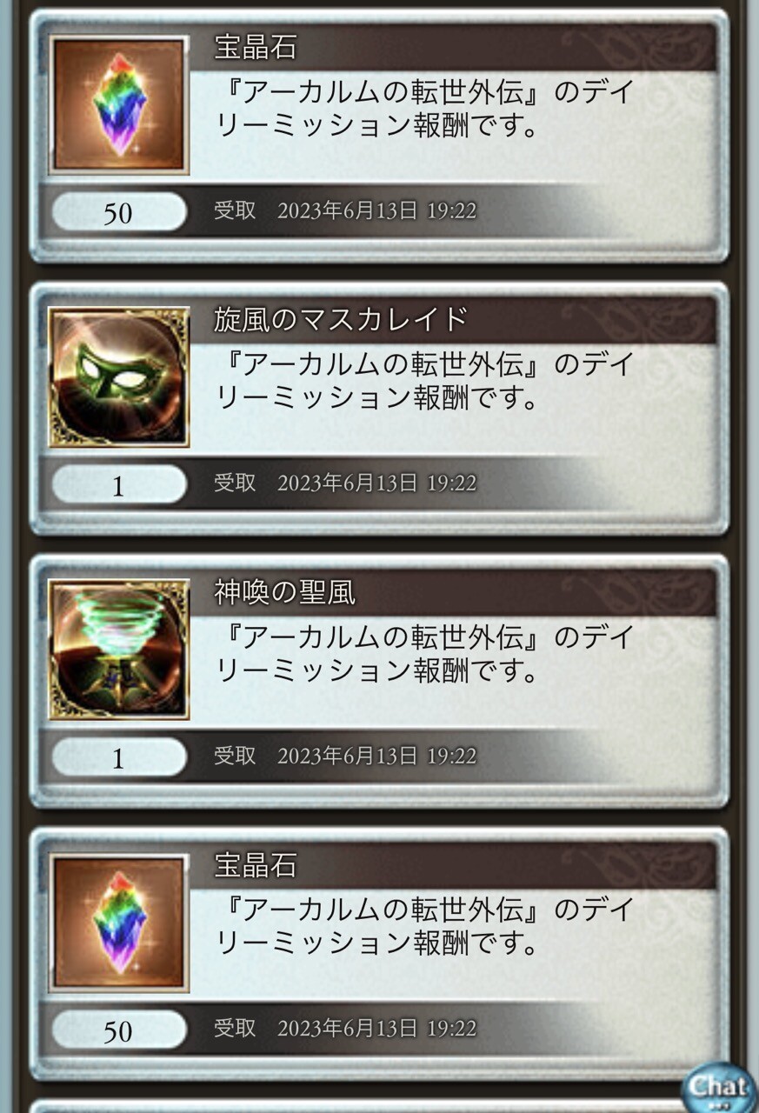
Task: Click the 受取 date line of 旋風のマスカレイド
Action: 345,483
